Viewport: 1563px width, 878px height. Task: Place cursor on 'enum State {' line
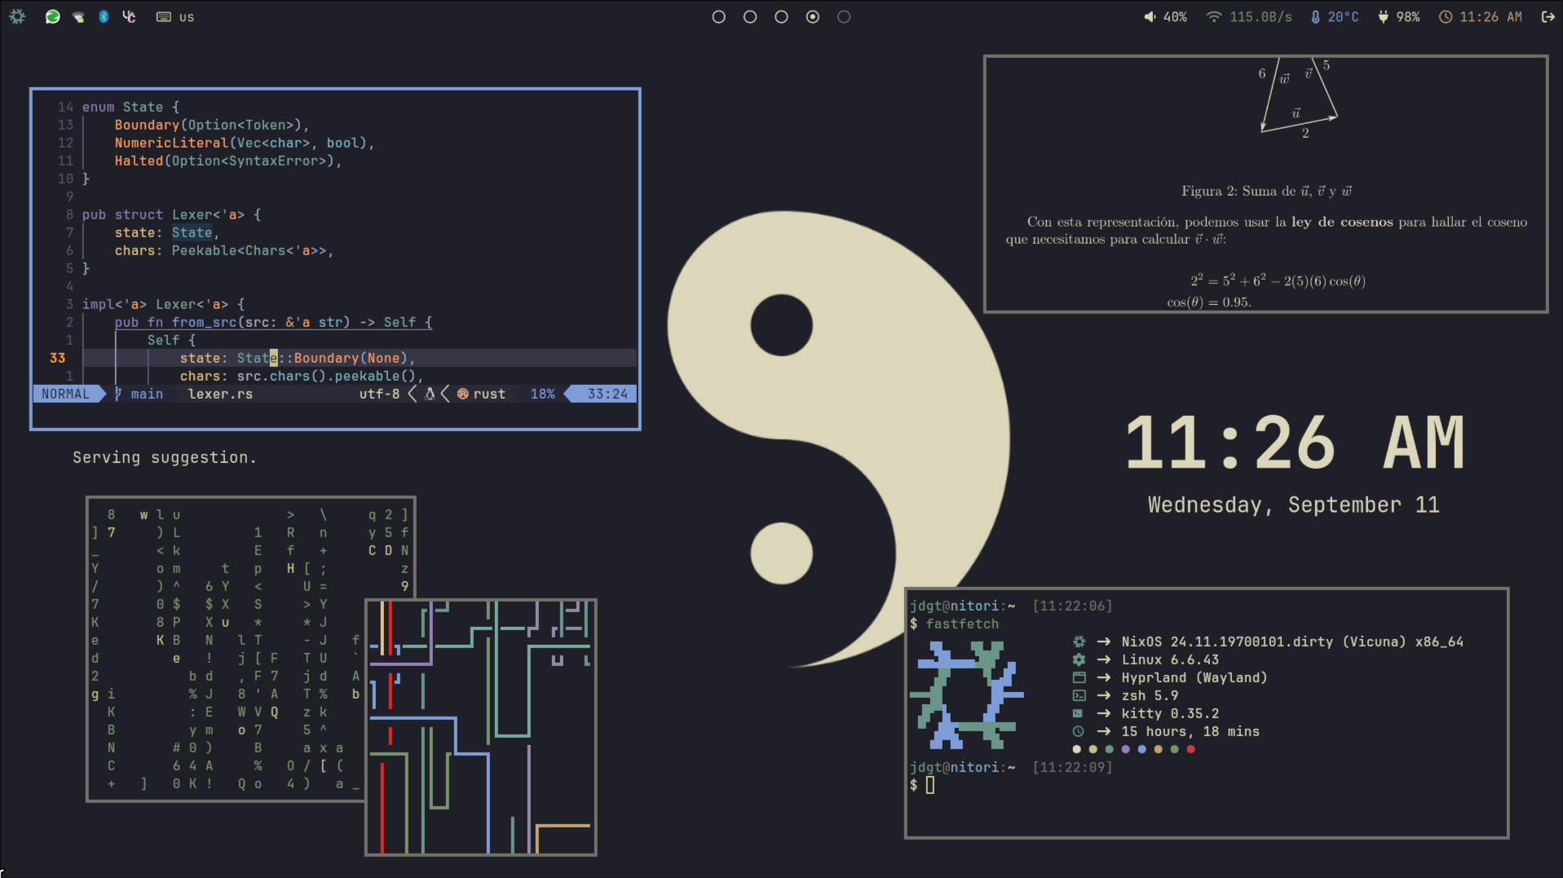tap(130, 107)
